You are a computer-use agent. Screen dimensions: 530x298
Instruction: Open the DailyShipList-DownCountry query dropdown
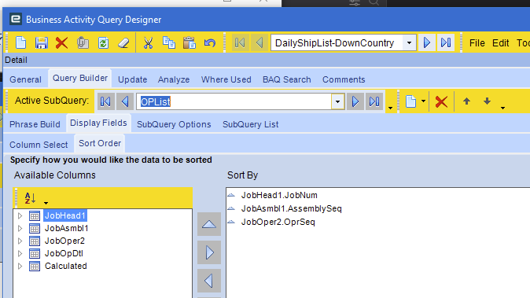409,43
